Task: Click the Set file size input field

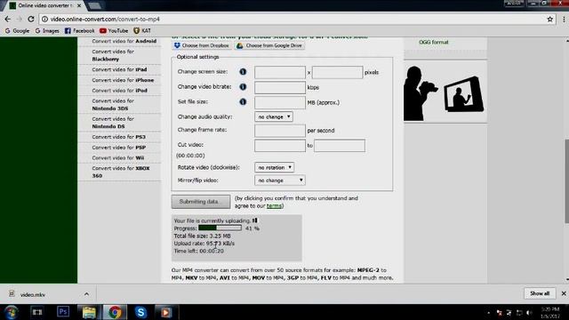Action: tap(280, 103)
